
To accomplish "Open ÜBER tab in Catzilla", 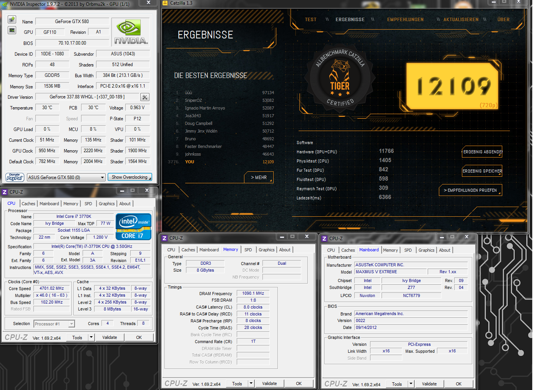I will (x=503, y=20).
